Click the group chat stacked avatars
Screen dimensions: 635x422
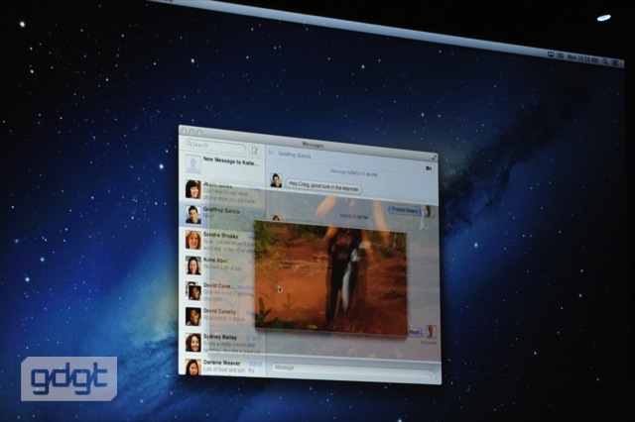click(193, 291)
